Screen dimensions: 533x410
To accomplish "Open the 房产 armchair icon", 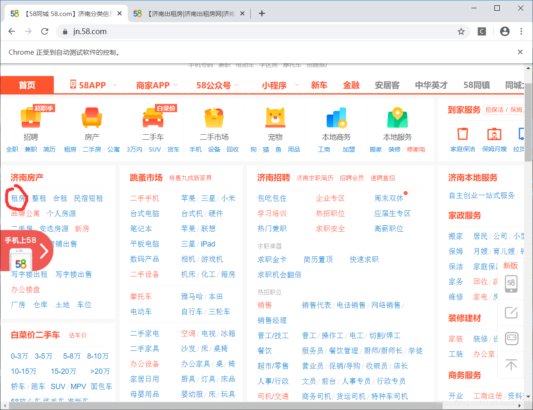I will [x=92, y=117].
